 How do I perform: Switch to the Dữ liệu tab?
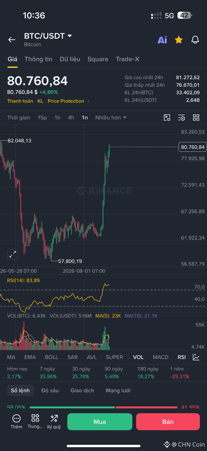click(x=70, y=59)
